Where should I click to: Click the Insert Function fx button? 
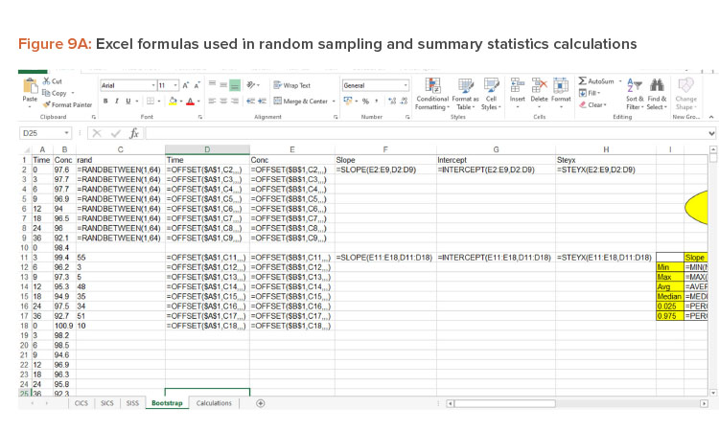134,133
